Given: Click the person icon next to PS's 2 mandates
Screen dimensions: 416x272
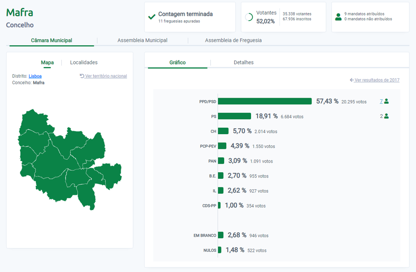Looking at the screenshot, I should (386, 116).
